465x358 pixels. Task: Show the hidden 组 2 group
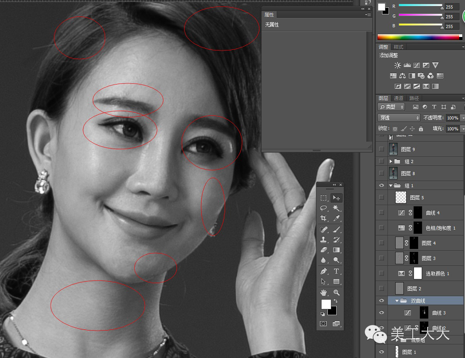(382, 161)
